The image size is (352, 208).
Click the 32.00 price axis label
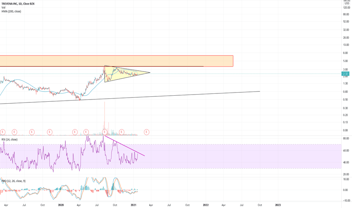[346, 29]
